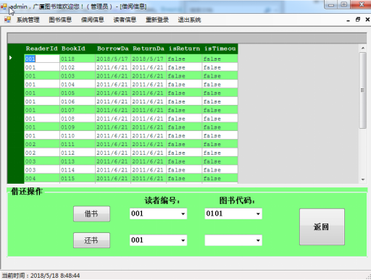Click isTimeout cell in row 0110
Screen dimensions: 371x280
(220, 135)
